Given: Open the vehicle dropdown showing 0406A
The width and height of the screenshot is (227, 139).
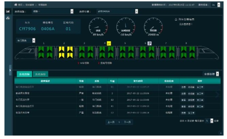Looking at the screenshot, I should (x=117, y=11).
